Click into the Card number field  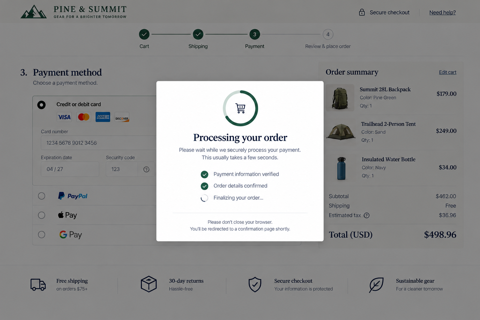98,143
